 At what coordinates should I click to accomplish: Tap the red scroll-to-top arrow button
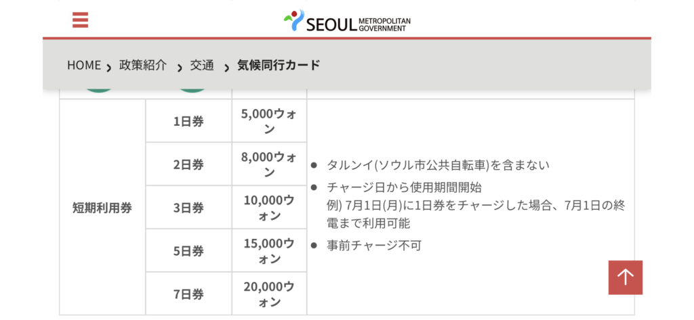click(626, 277)
